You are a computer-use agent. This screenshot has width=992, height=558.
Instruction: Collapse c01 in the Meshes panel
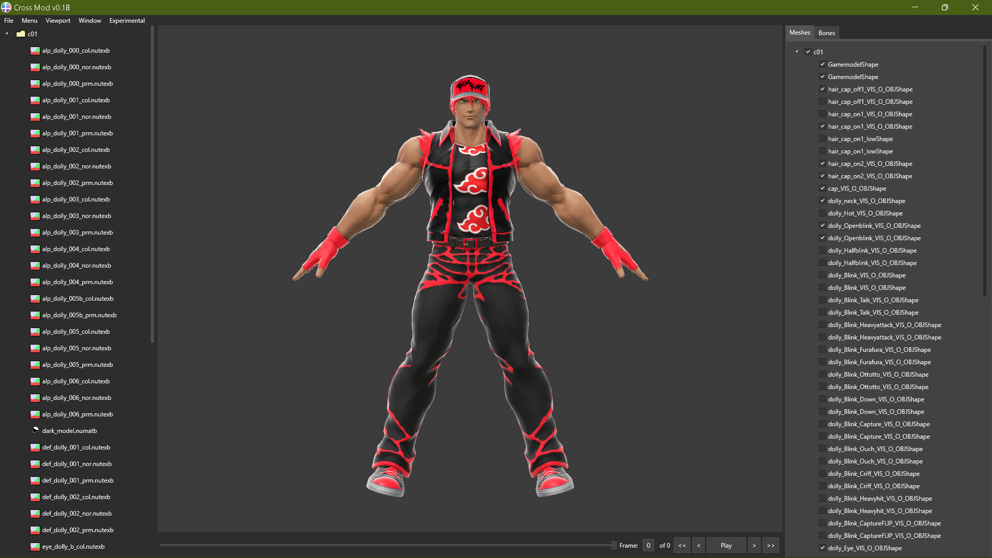[x=796, y=52]
